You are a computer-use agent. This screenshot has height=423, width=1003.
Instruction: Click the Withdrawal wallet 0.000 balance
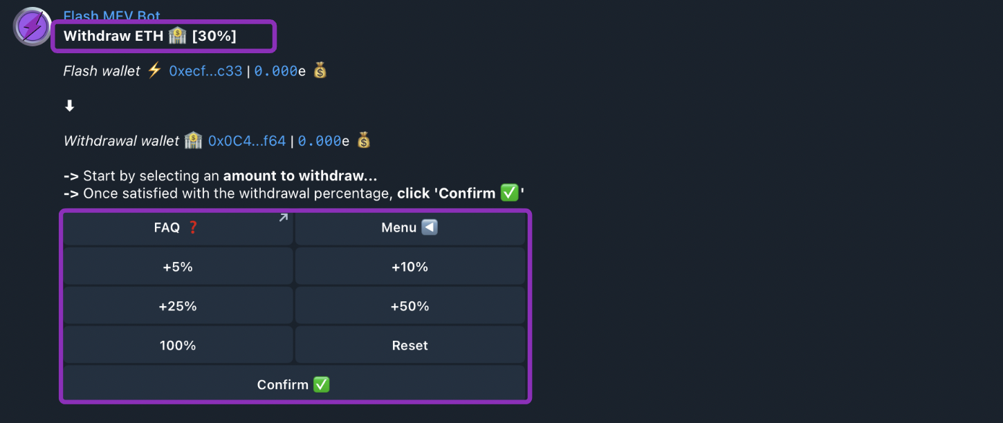point(320,141)
